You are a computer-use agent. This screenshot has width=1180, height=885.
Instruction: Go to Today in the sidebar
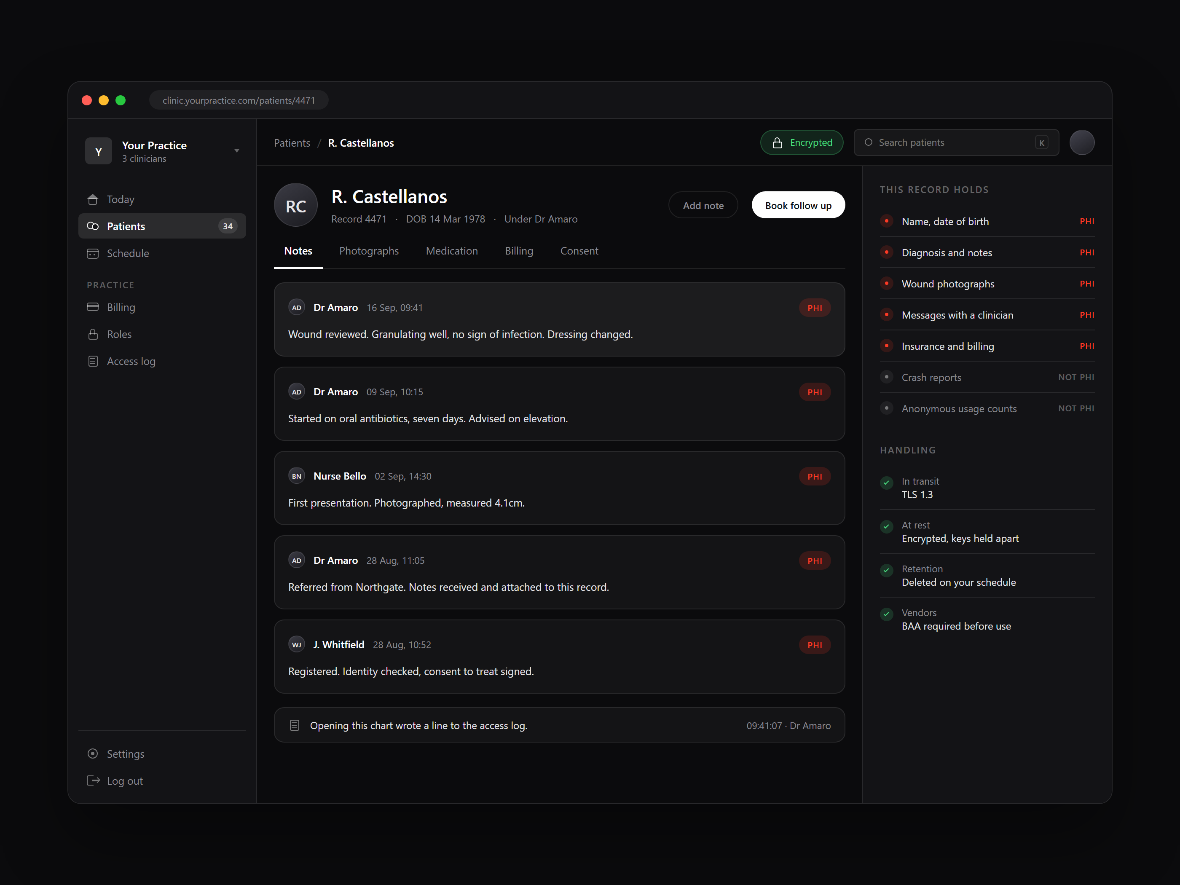(162, 199)
